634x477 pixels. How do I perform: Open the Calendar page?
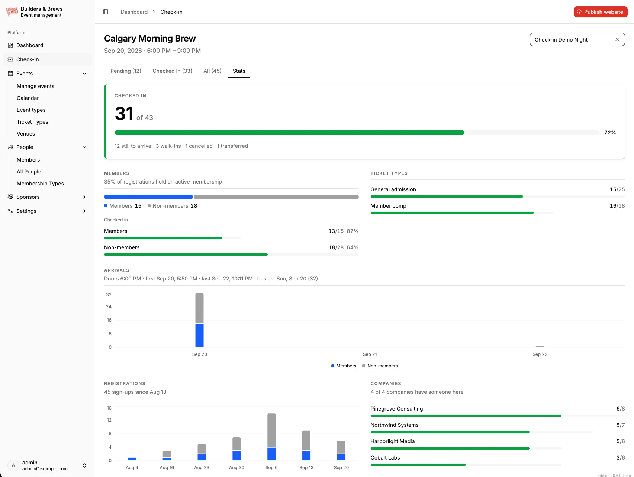[28, 98]
